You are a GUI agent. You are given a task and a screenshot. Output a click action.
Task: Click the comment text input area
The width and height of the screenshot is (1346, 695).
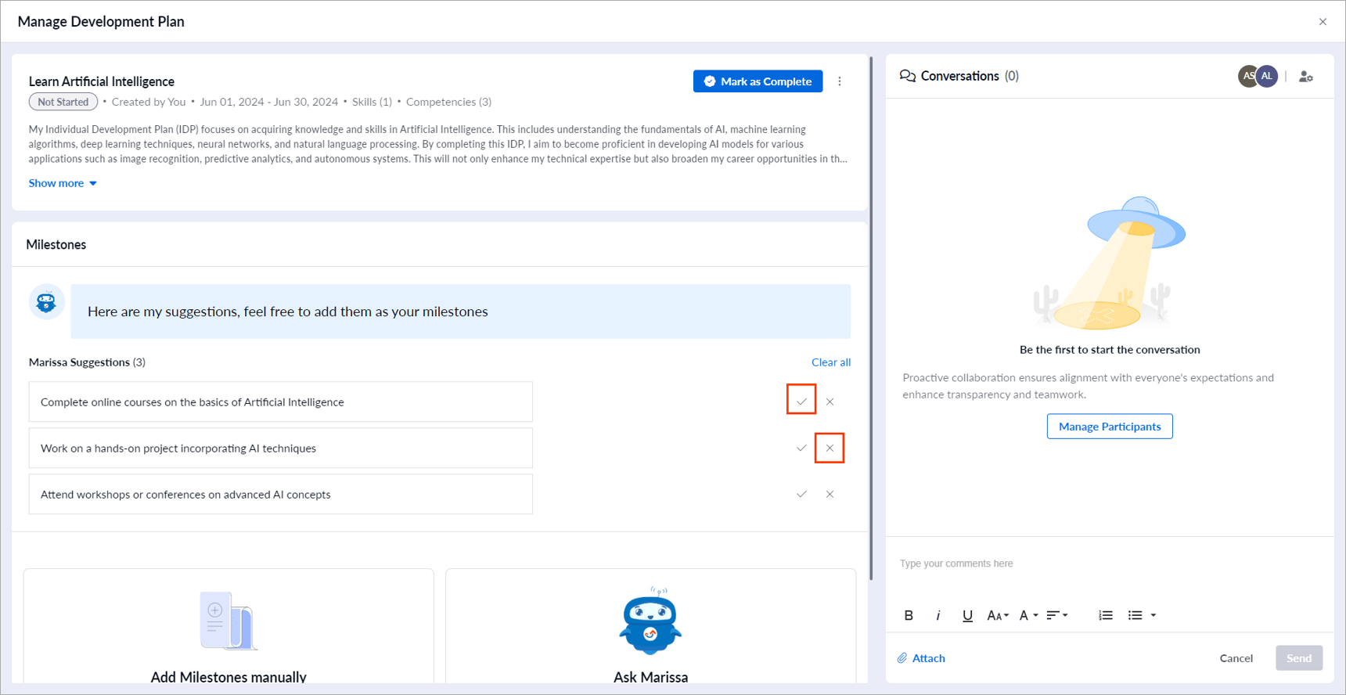pyautogui.click(x=1110, y=564)
